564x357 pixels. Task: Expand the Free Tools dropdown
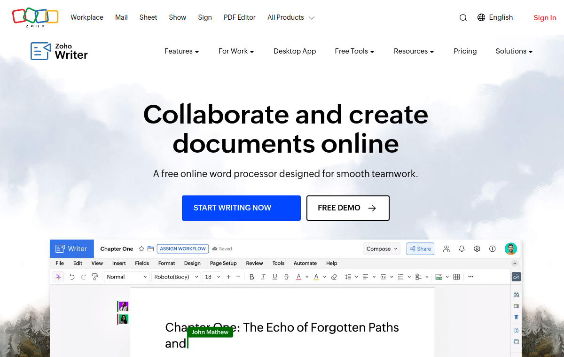coord(355,51)
